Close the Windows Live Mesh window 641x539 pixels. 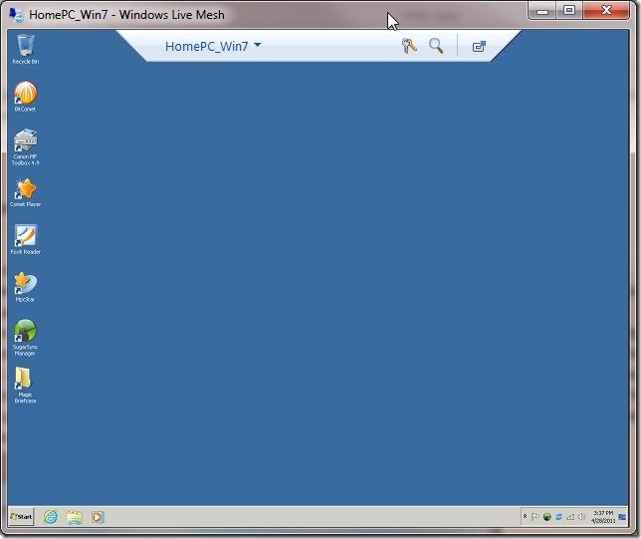(x=606, y=10)
